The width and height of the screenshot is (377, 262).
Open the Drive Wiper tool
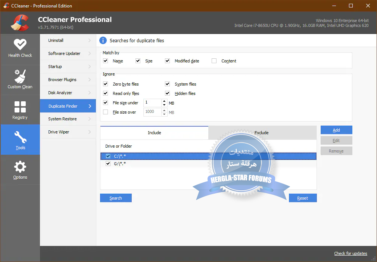click(68, 132)
